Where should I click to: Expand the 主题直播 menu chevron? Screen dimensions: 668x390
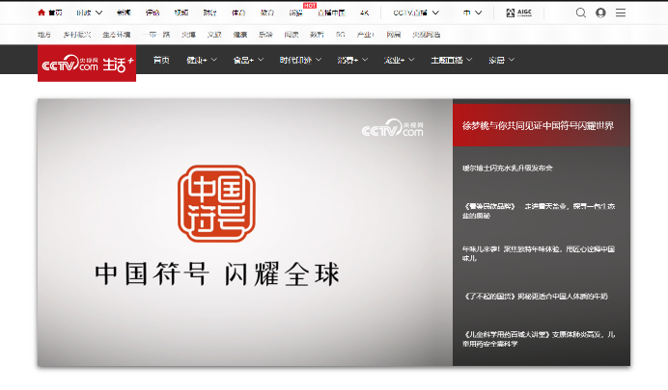point(469,60)
